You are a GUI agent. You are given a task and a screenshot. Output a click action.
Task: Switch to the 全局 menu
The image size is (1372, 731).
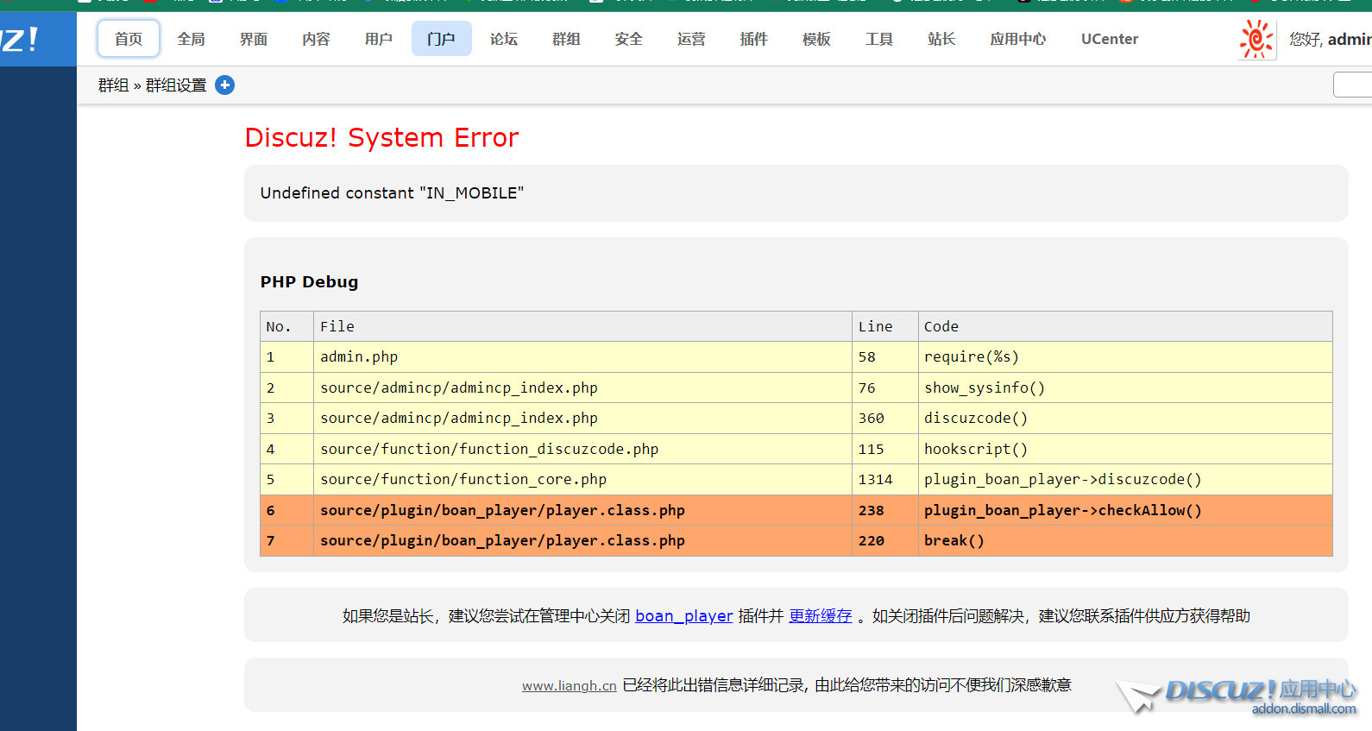(191, 39)
